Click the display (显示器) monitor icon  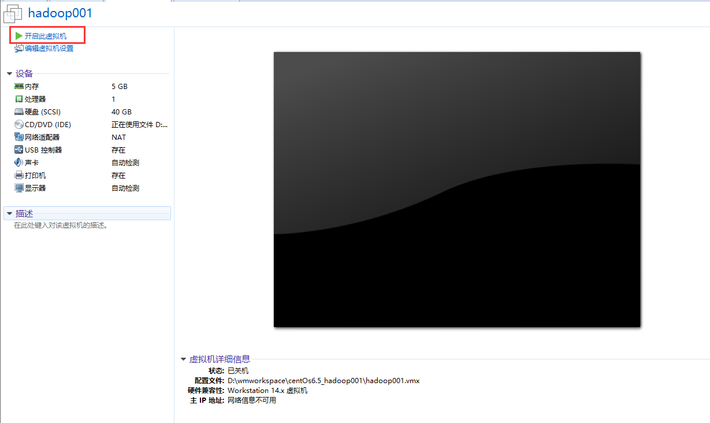tap(19, 188)
